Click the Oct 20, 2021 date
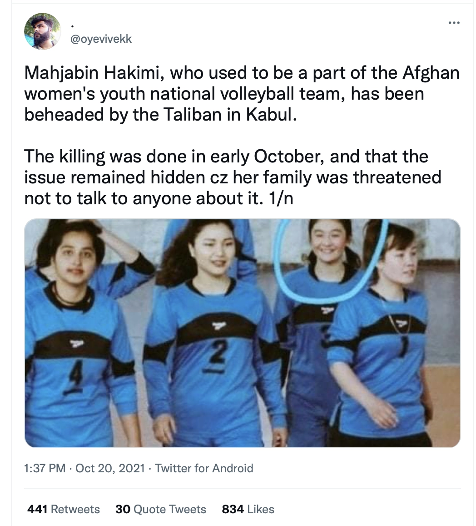The height and width of the screenshot is (526, 476). pos(110,468)
